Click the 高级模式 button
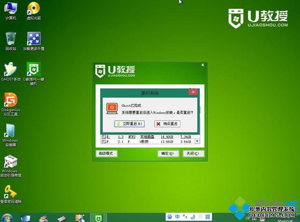The width and height of the screenshot is (300, 222). (x=106, y=153)
